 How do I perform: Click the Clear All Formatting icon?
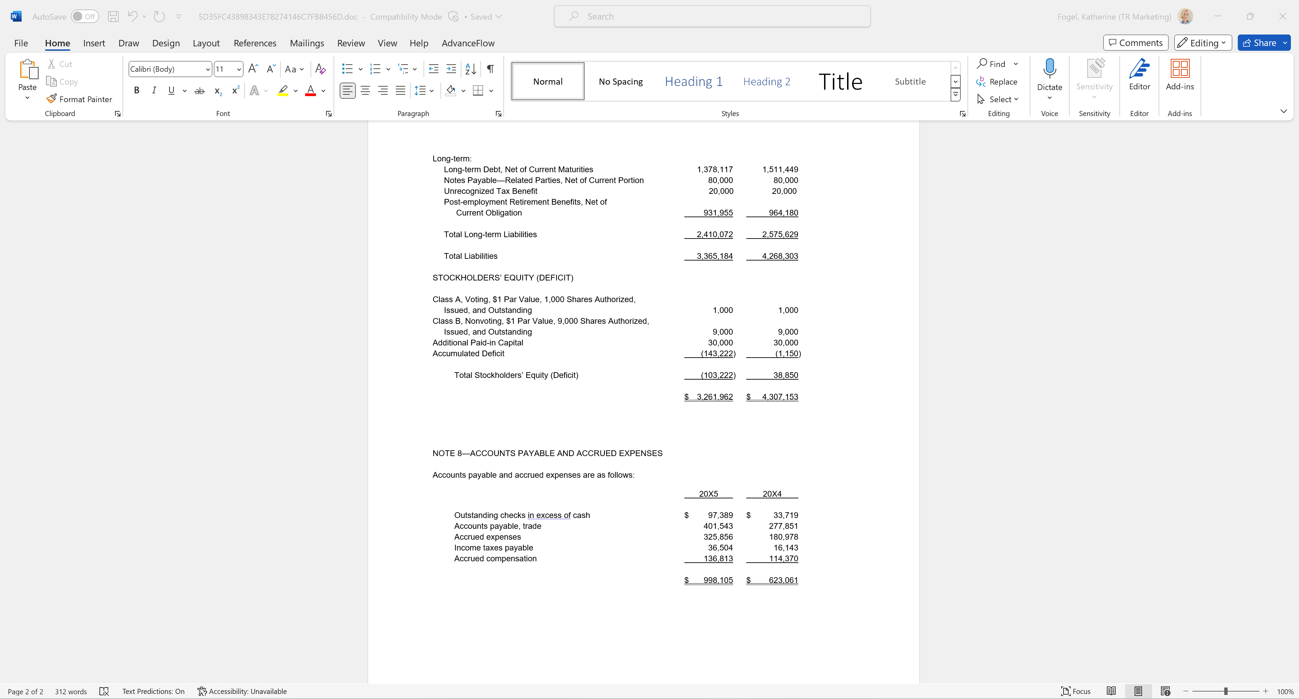[320, 69]
